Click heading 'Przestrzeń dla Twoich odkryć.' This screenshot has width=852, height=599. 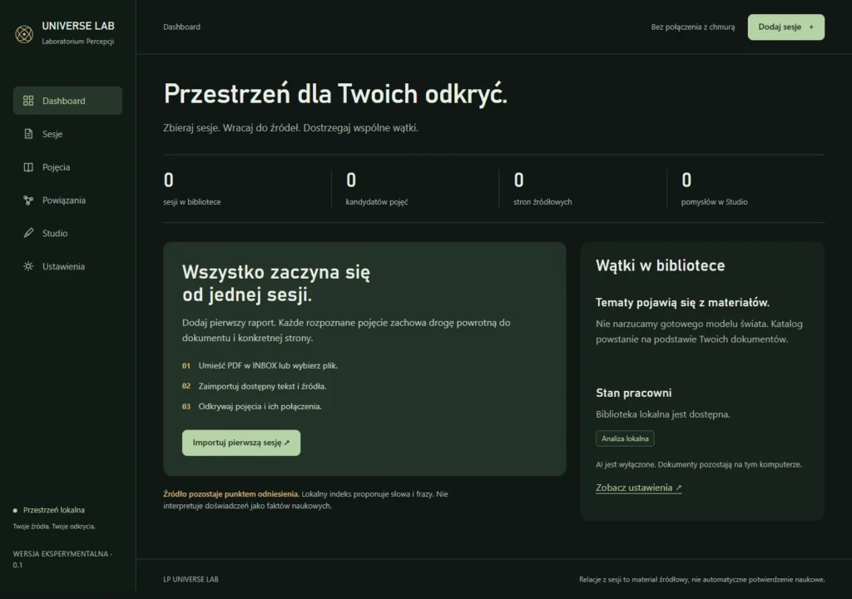[335, 94]
